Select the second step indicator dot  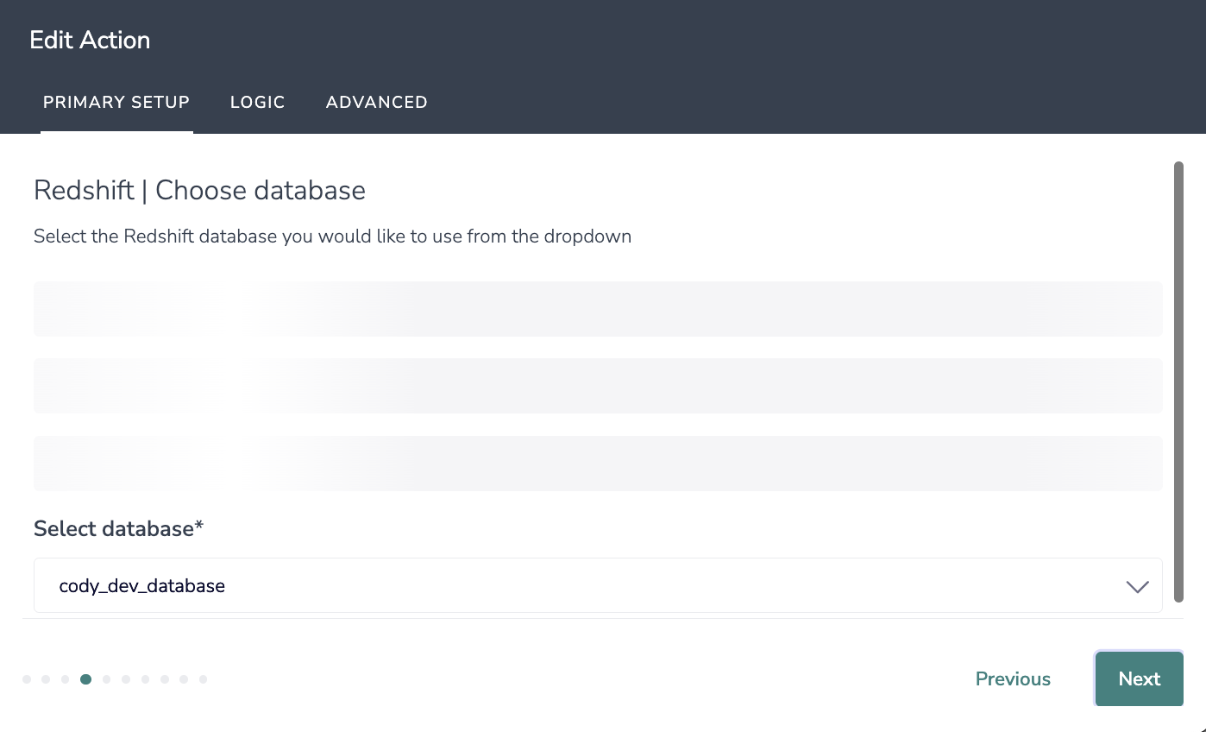tap(46, 679)
